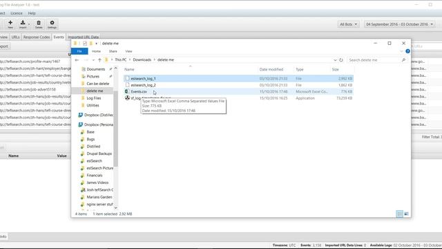Viewport: 442px width, 249px height.
Task: Click the properties checkmark icon in title bar
Action: (84, 43)
